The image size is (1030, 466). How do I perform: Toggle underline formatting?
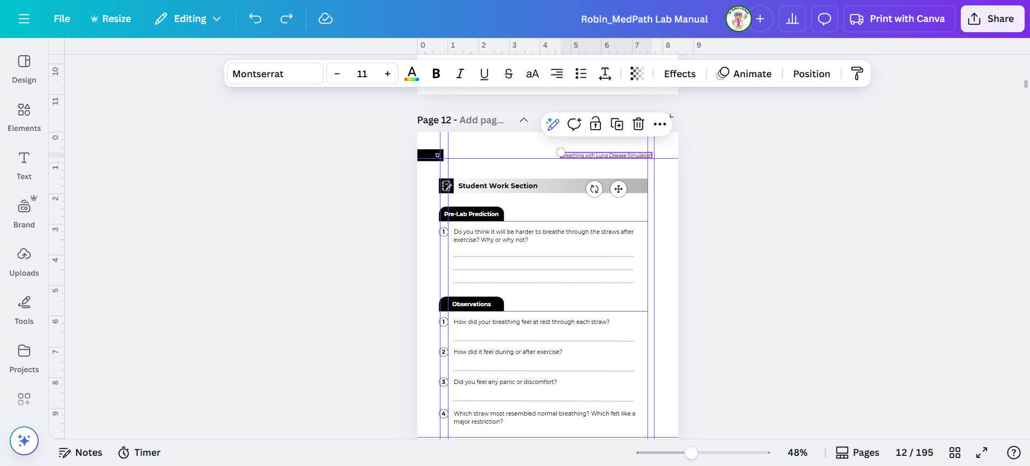(484, 73)
